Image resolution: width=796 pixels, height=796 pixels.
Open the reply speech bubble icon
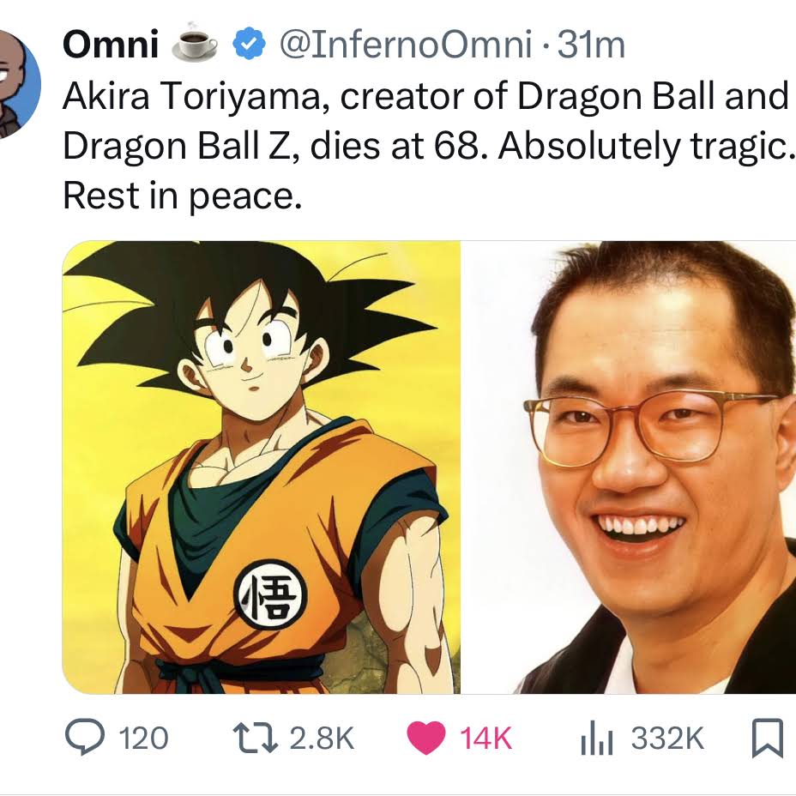point(85,738)
